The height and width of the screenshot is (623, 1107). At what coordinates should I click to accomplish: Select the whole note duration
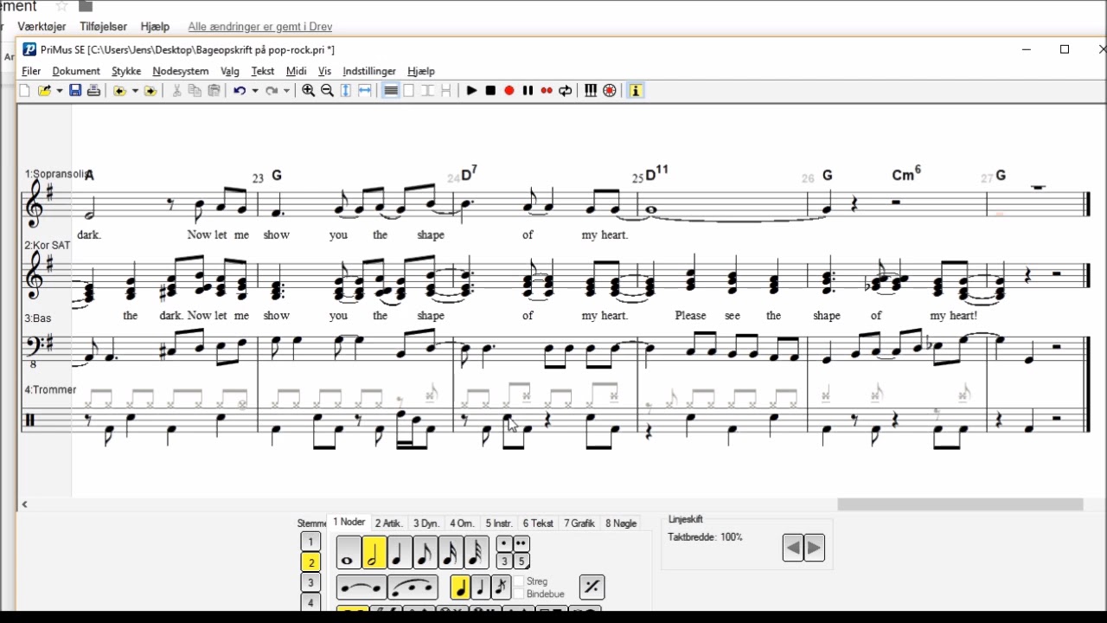(x=349, y=553)
